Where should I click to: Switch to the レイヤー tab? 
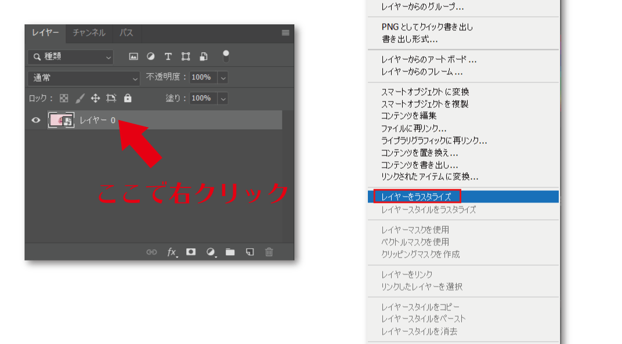[45, 33]
